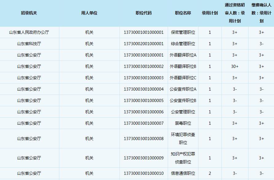
Task: Select the 环境犯罪侦查职位 cell
Action: [x=183, y=139]
